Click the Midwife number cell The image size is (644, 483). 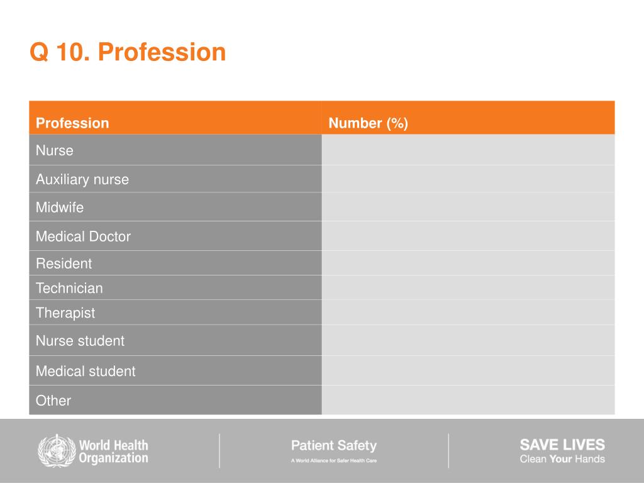point(468,207)
